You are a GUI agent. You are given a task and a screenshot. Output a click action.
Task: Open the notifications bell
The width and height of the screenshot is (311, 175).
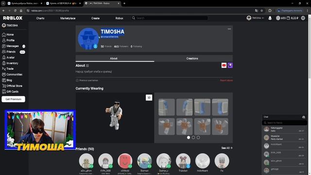coord(270,18)
